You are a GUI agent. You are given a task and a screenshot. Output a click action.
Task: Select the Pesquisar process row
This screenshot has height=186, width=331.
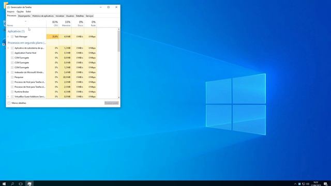pyautogui.click(x=52, y=77)
